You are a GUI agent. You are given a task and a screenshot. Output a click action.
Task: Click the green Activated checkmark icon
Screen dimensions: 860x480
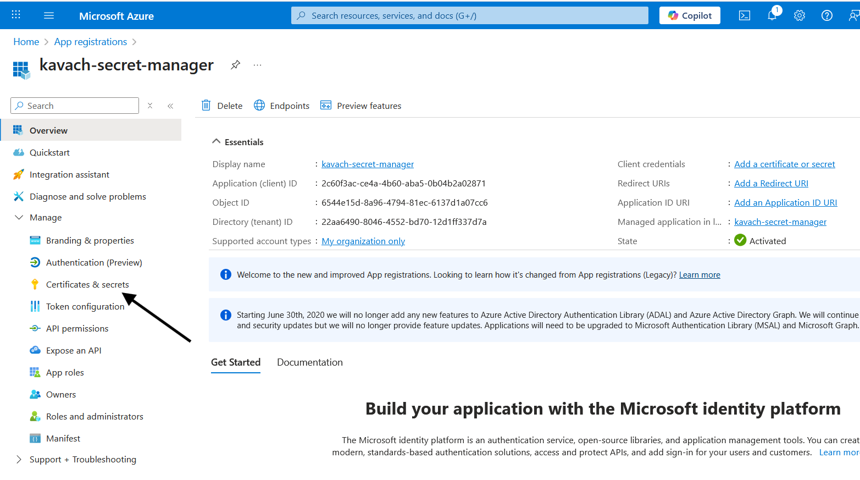(x=740, y=240)
